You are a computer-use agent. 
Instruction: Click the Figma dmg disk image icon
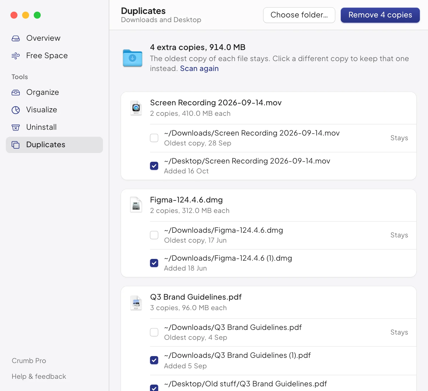click(136, 205)
